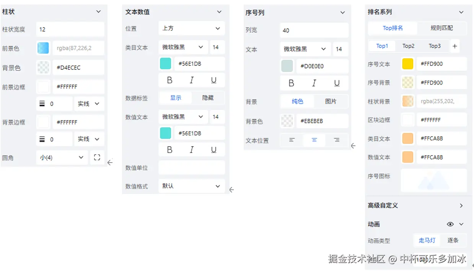Toggle italic for 类目文本 in 文本数值 panel

192,80
